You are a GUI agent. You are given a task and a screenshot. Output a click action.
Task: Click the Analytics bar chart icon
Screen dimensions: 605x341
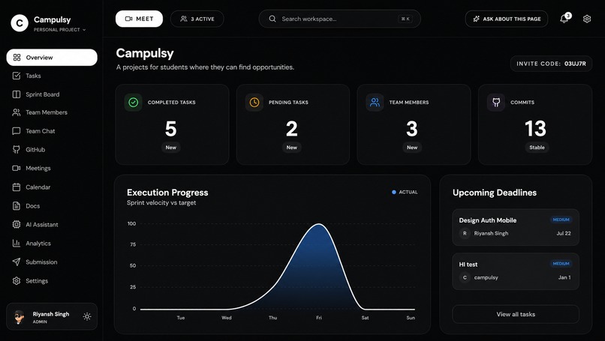[17, 243]
